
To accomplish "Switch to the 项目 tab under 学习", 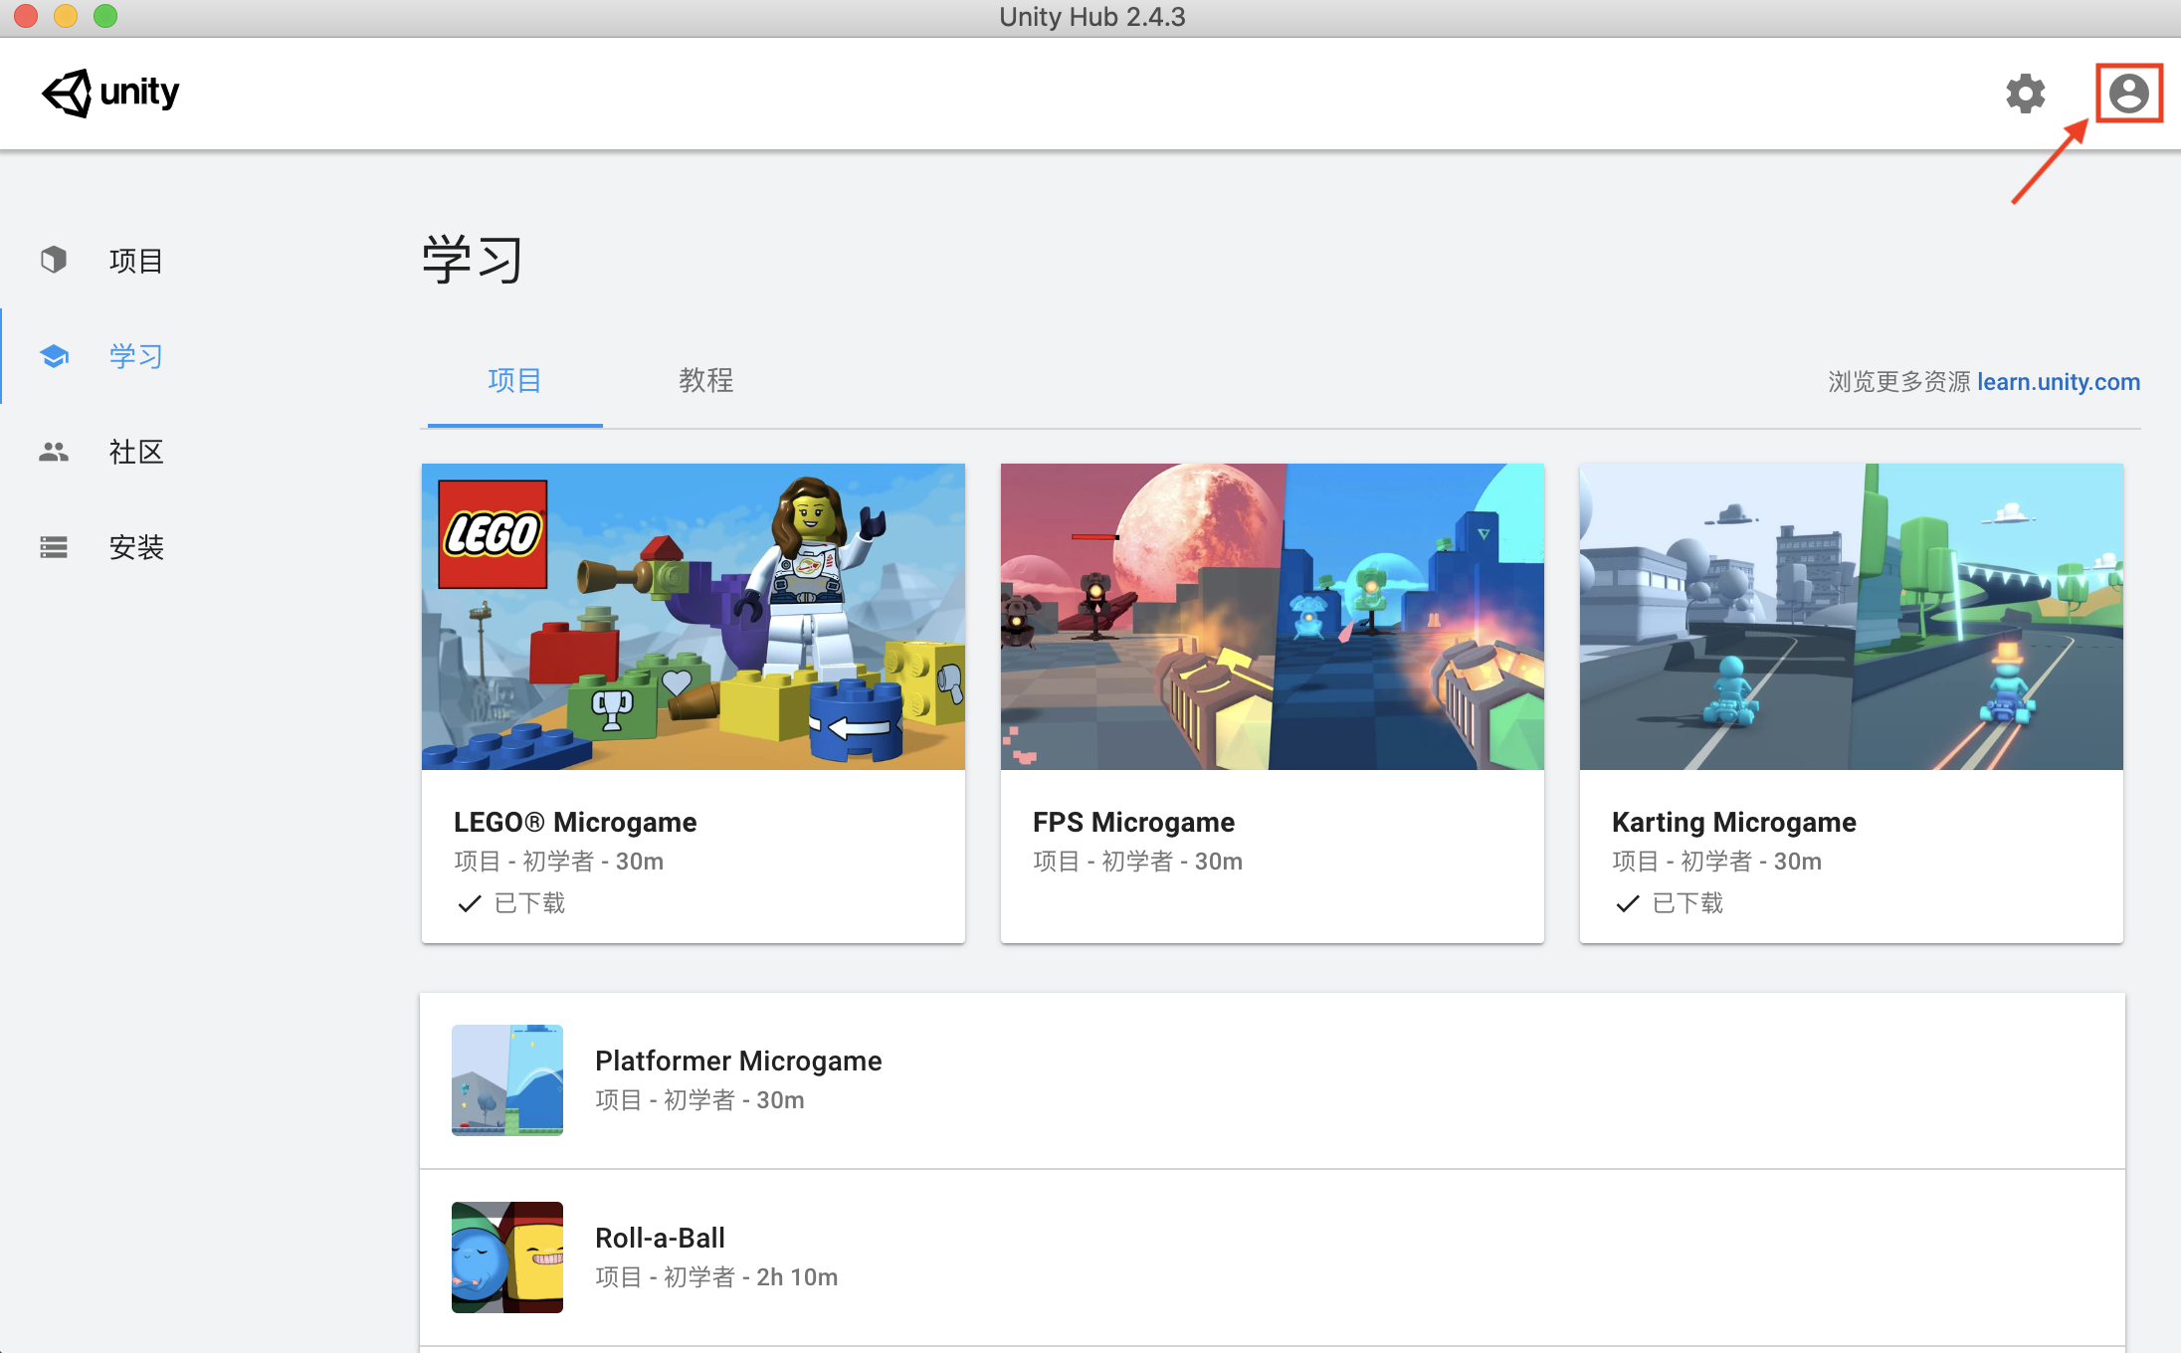I will point(514,380).
